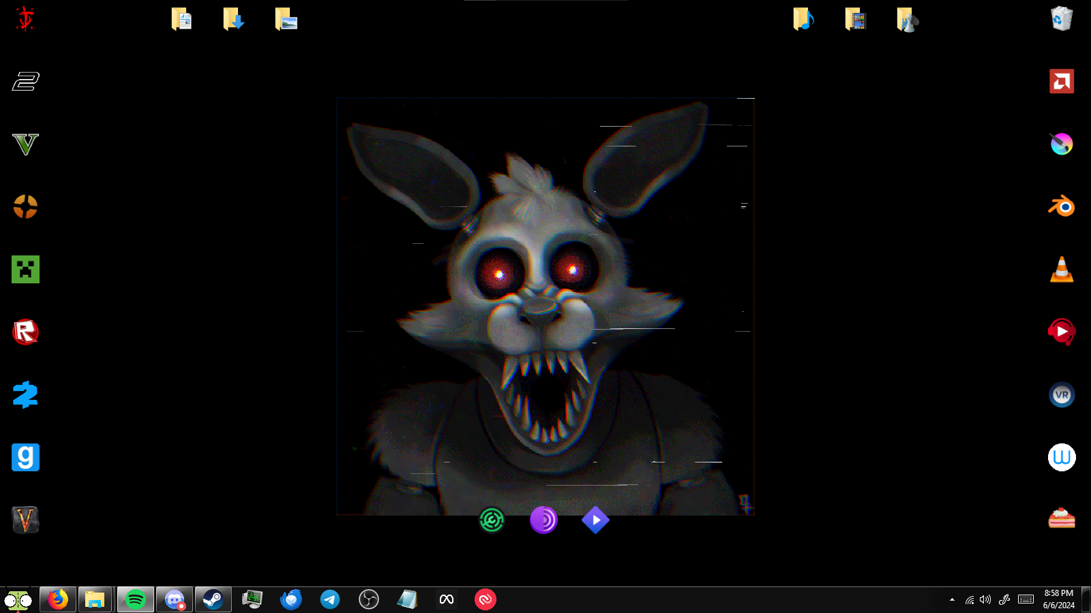This screenshot has width=1091, height=613.
Task: Open the Recycle Bin
Action: tap(1061, 19)
